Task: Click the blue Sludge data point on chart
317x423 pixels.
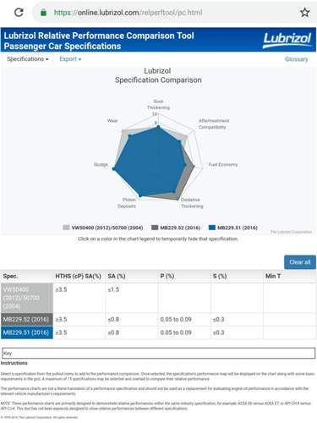Action: point(114,168)
